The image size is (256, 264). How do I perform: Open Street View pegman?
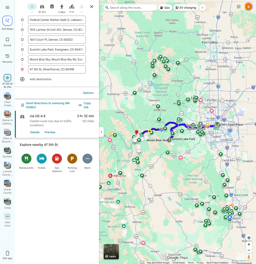(x=249, y=257)
